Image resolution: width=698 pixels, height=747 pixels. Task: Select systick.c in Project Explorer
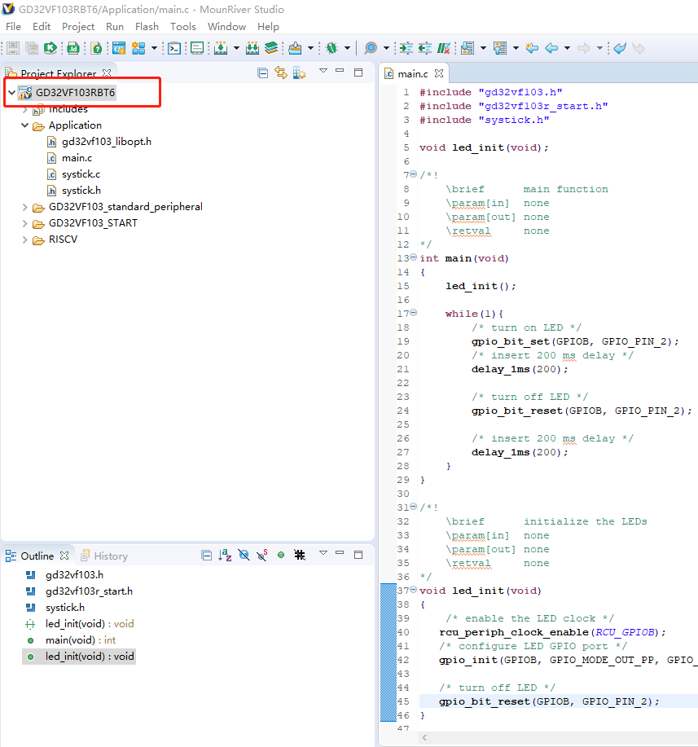pos(81,174)
